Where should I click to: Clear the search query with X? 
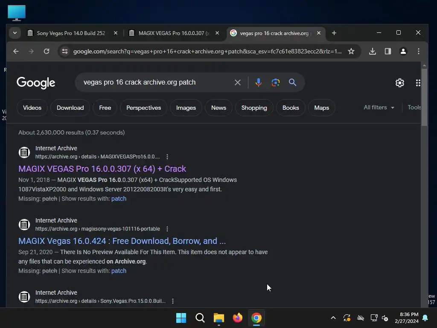pos(237,82)
